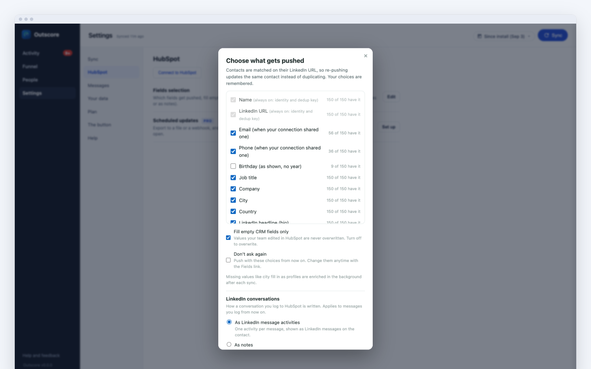Open the Sync settings tab
The image size is (591, 369).
coord(112,59)
